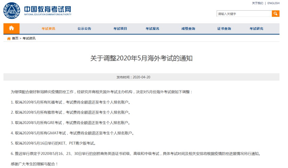Image resolution: width=288 pixels, height=168 pixels.
Task: Click the article title about 2020年5月海外考试
Action: [141, 58]
